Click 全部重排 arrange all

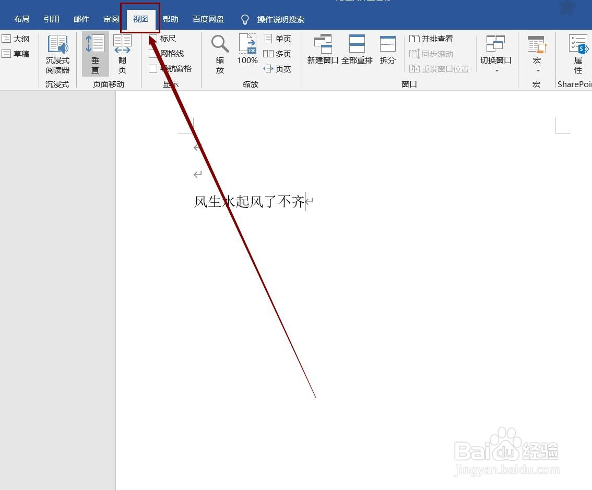[x=357, y=49]
